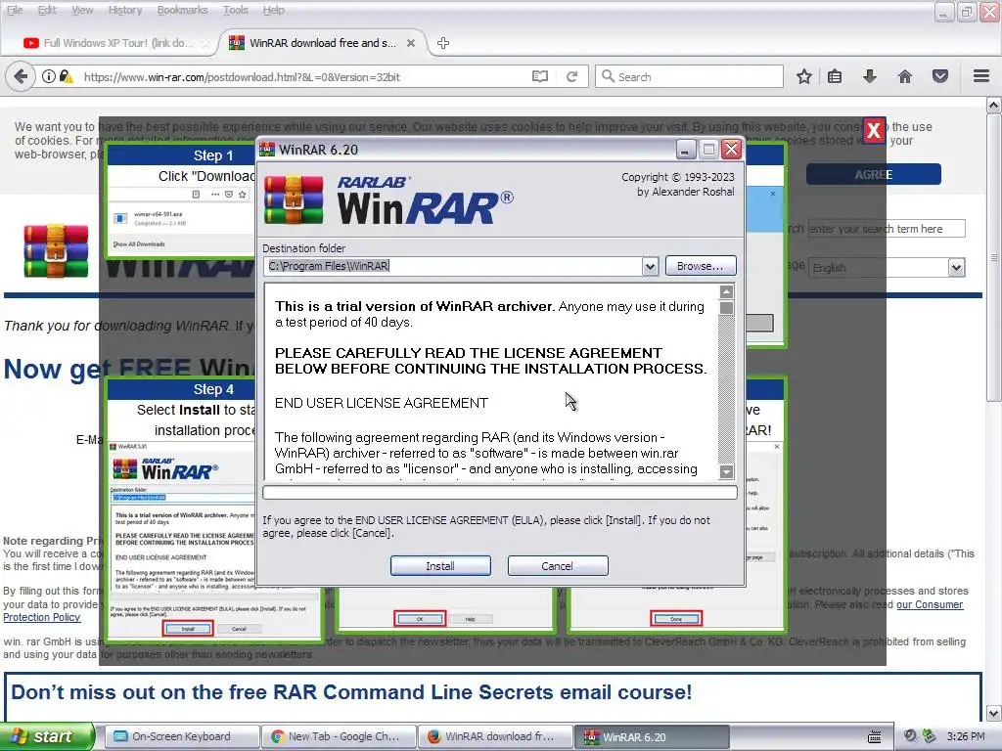Click Install in WinRAR setup dialog
This screenshot has width=1002, height=751.
(440, 566)
